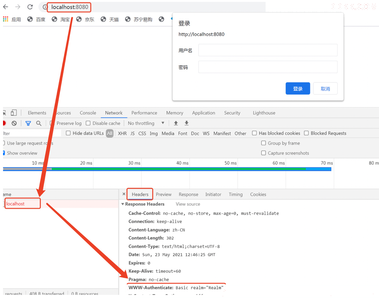Open the Memory tab

pyautogui.click(x=174, y=113)
